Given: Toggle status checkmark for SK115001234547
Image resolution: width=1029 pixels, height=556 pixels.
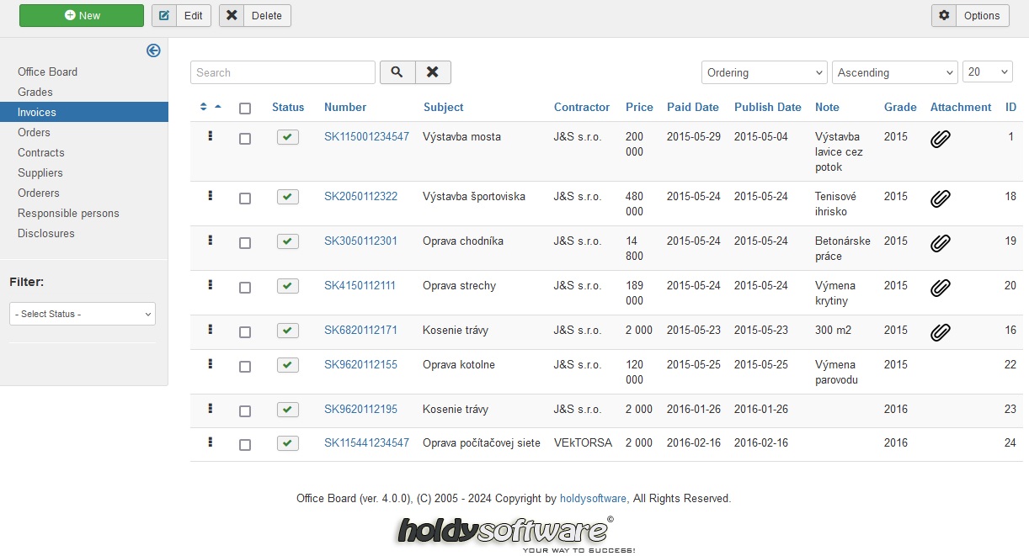Looking at the screenshot, I should click(288, 137).
